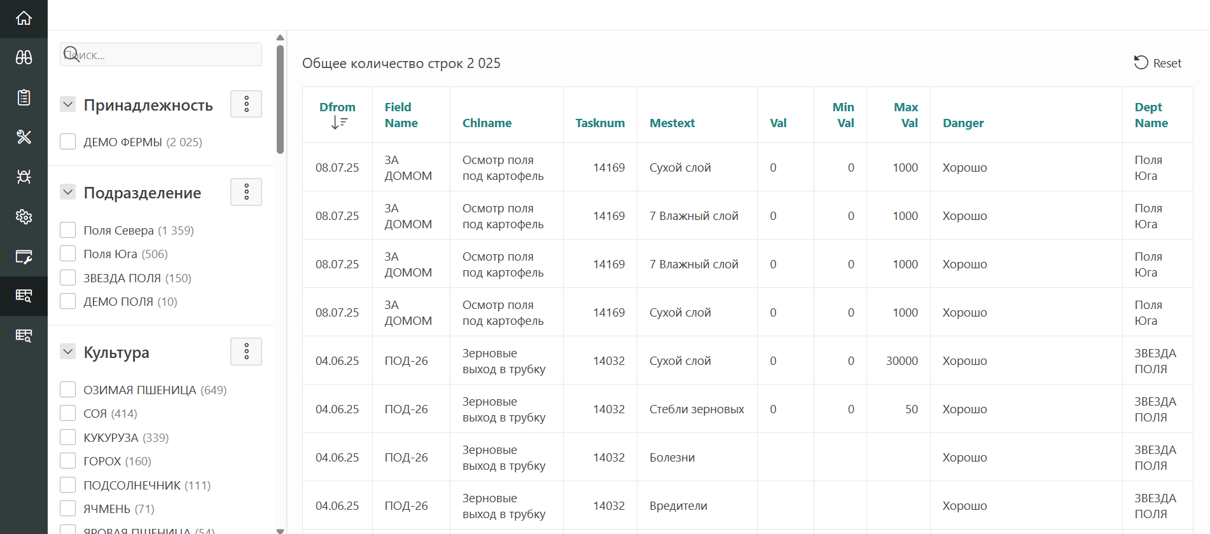Image resolution: width=1210 pixels, height=534 pixels.
Task: Collapse the Подразделение filter group
Action: (x=68, y=192)
